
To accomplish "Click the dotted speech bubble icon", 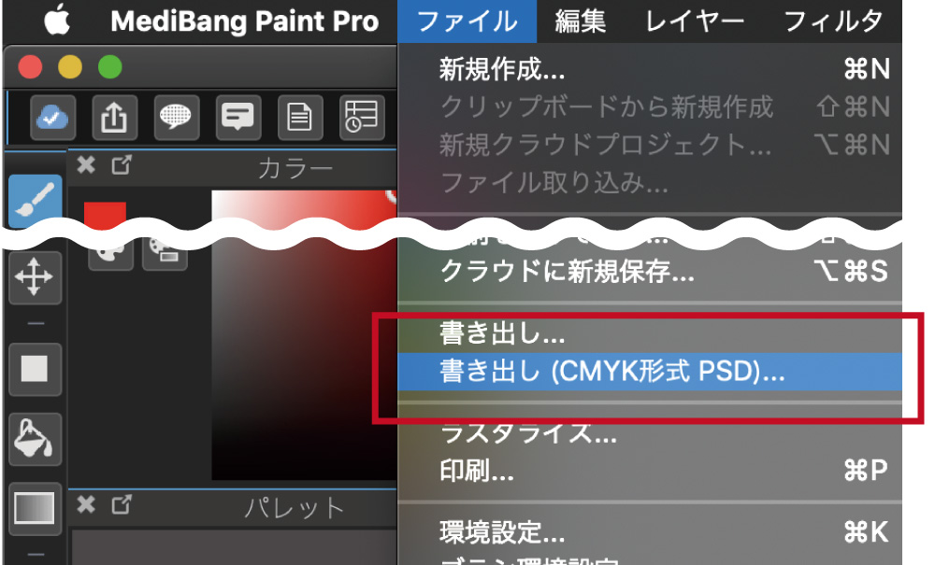I will (177, 118).
